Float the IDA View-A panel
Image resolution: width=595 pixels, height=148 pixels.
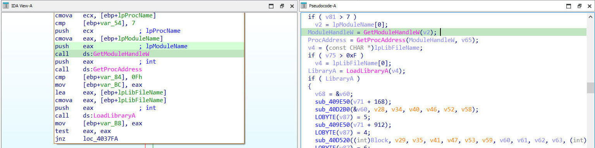point(282,6)
